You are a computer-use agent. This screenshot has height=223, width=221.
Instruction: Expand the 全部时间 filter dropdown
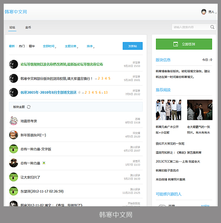coord(49,46)
